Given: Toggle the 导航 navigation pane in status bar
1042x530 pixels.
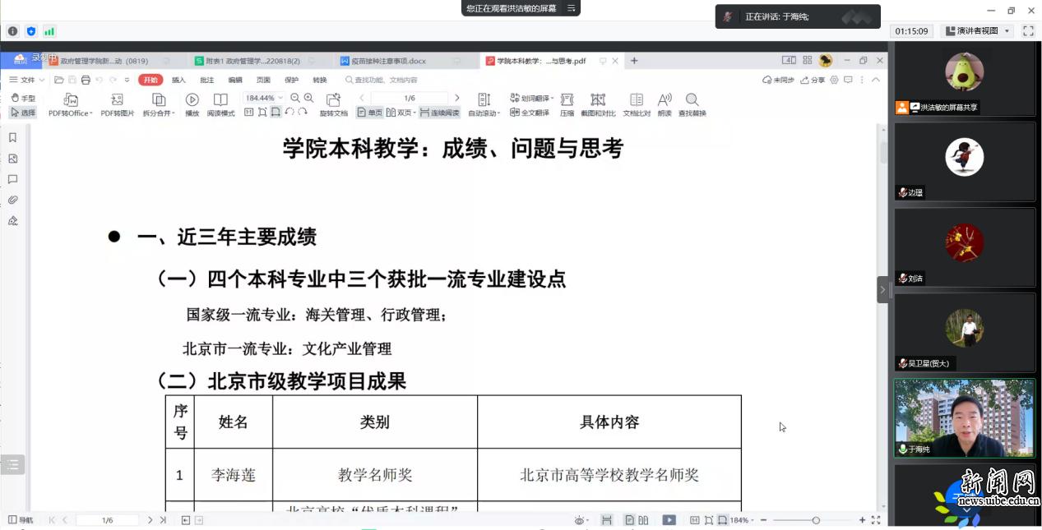Looking at the screenshot, I should pyautogui.click(x=21, y=520).
